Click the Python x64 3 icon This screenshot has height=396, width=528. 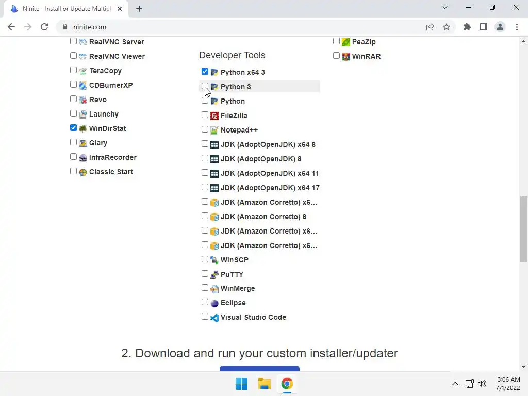click(x=214, y=72)
